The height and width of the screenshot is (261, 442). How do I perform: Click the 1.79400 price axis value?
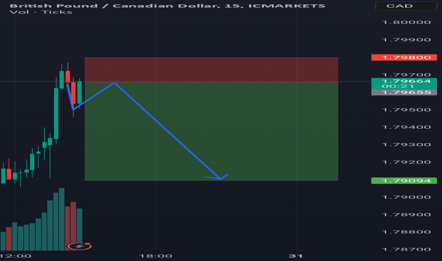coord(406,127)
